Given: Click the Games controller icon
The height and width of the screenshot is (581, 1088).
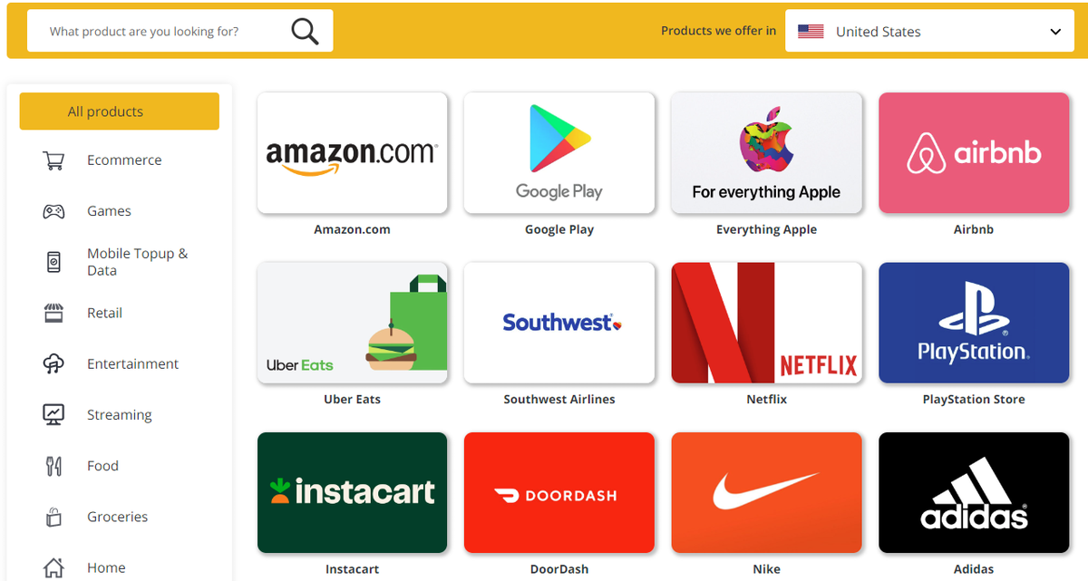Looking at the screenshot, I should [x=53, y=211].
